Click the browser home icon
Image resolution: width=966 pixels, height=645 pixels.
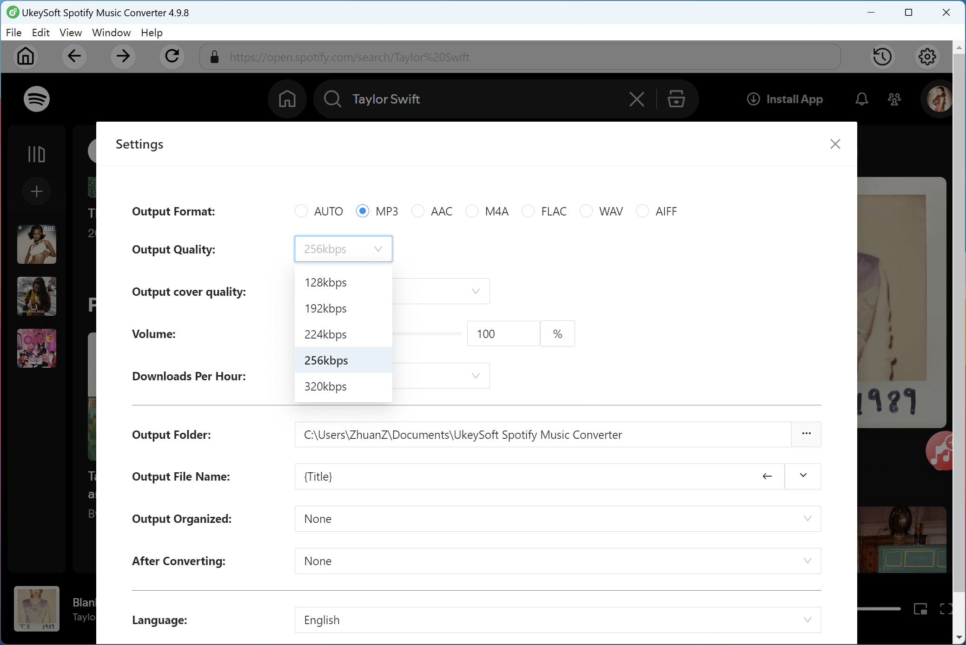(x=26, y=57)
